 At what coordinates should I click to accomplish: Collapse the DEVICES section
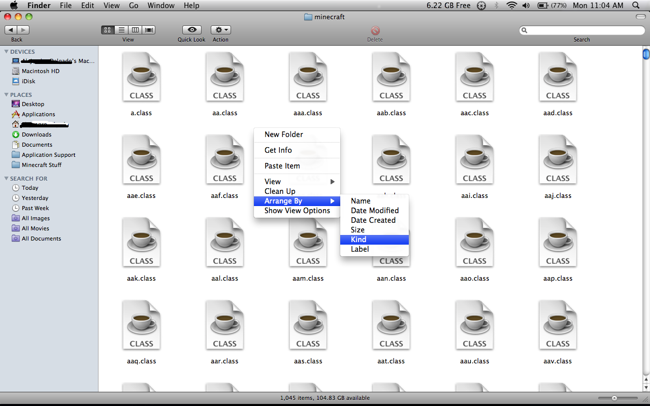click(x=6, y=52)
